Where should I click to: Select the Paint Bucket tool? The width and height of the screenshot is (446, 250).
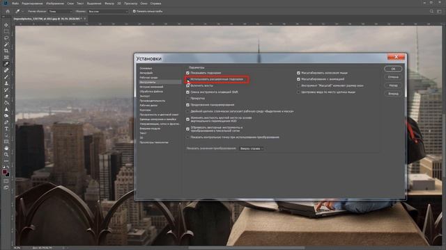(x=6, y=103)
